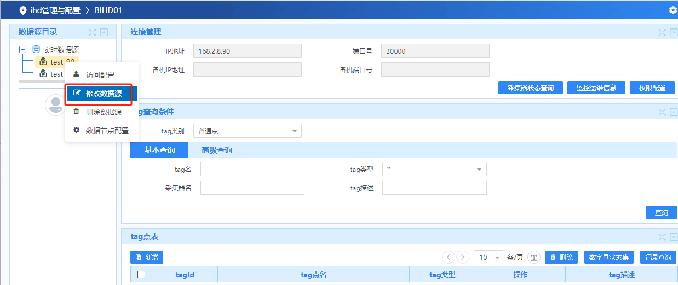The image size is (678, 285).
Task: Click the tagId column header
Action: pyautogui.click(x=185, y=275)
